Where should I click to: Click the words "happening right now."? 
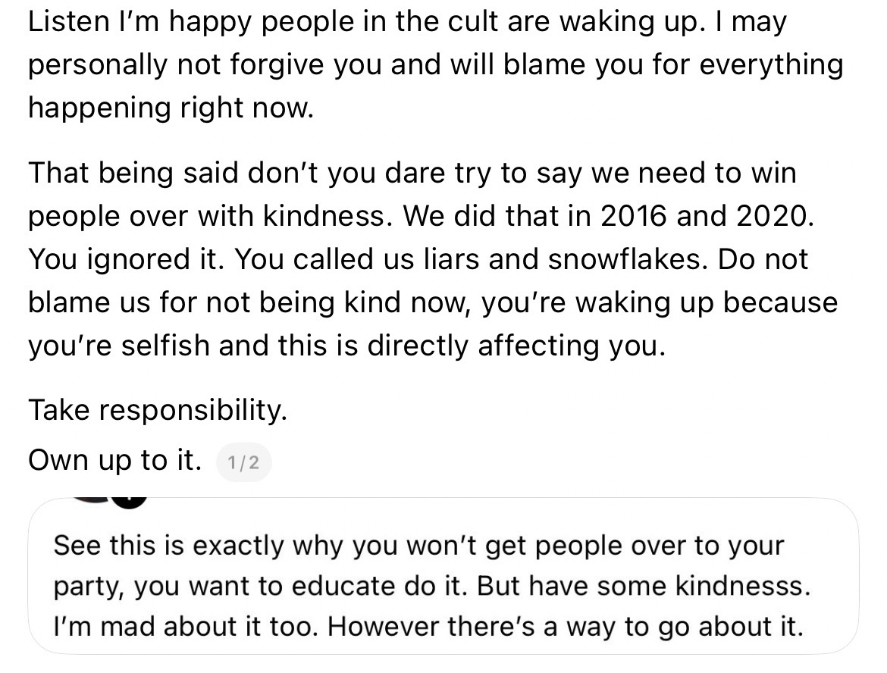pos(171,108)
